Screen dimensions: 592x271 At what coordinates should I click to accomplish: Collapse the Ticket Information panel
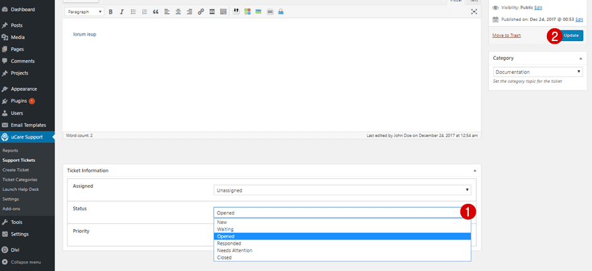(x=474, y=171)
